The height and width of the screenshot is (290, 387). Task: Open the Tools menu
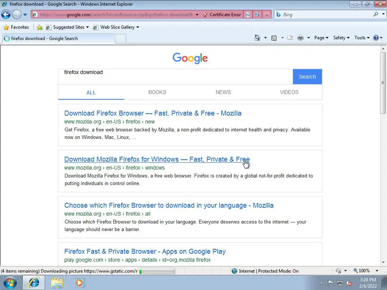[x=362, y=38]
